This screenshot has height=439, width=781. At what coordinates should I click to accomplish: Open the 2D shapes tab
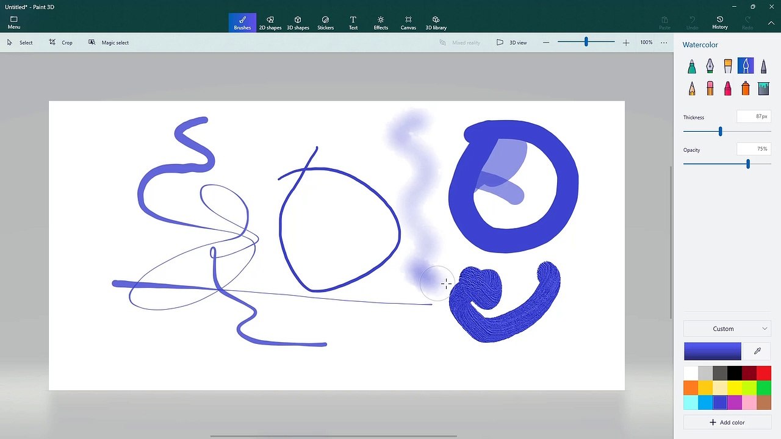click(270, 23)
